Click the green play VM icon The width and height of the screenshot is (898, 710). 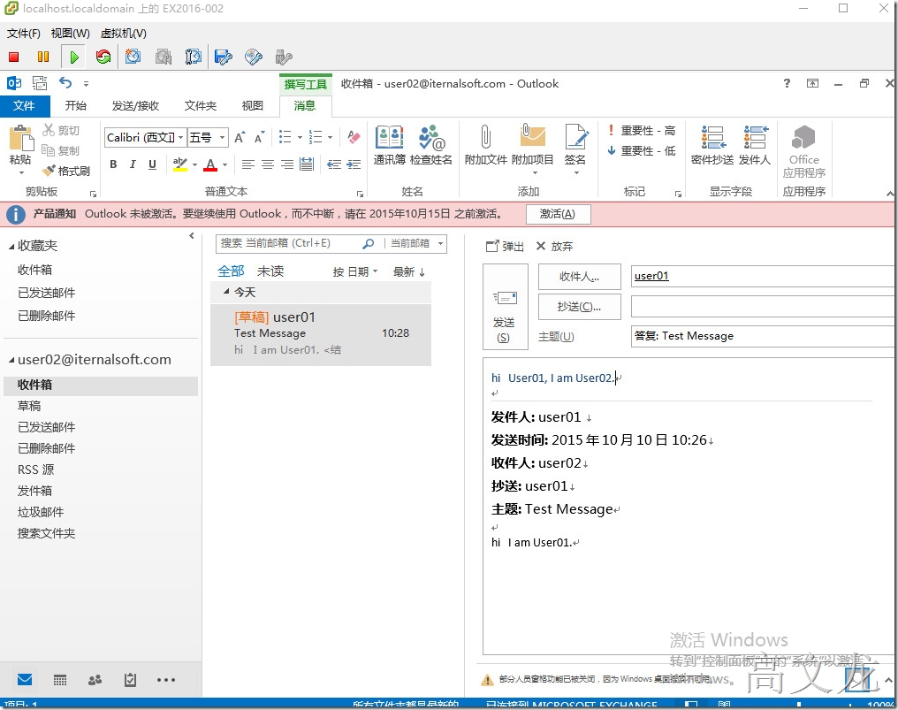pyautogui.click(x=74, y=57)
